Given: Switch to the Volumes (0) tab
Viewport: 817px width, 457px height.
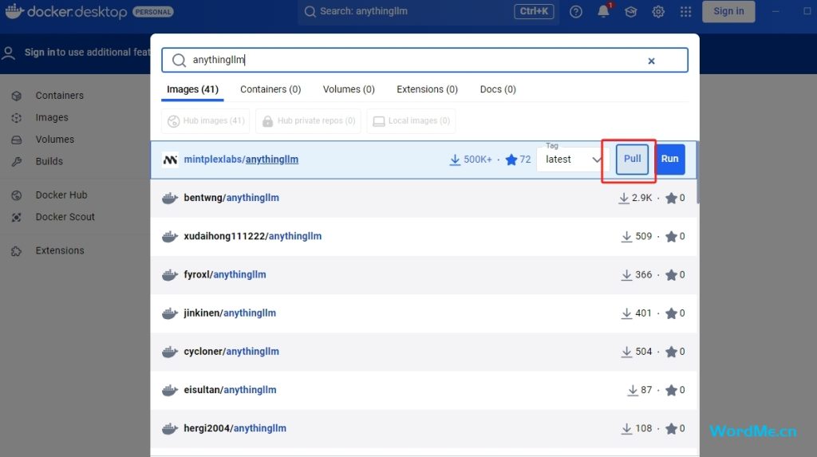Looking at the screenshot, I should tap(349, 89).
